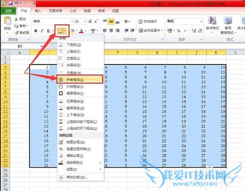Click the Cut (剪切) scissors icon
245x191 pixels.
(16, 19)
